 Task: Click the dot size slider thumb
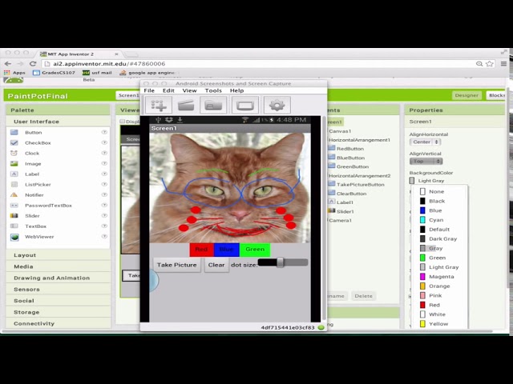point(280,262)
